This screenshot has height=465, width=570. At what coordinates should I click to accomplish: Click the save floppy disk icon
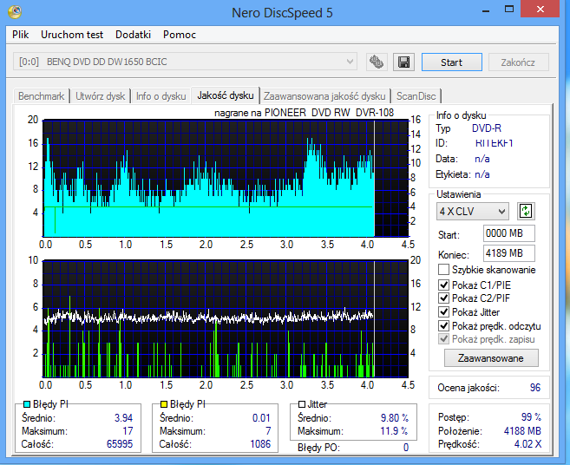tap(404, 62)
